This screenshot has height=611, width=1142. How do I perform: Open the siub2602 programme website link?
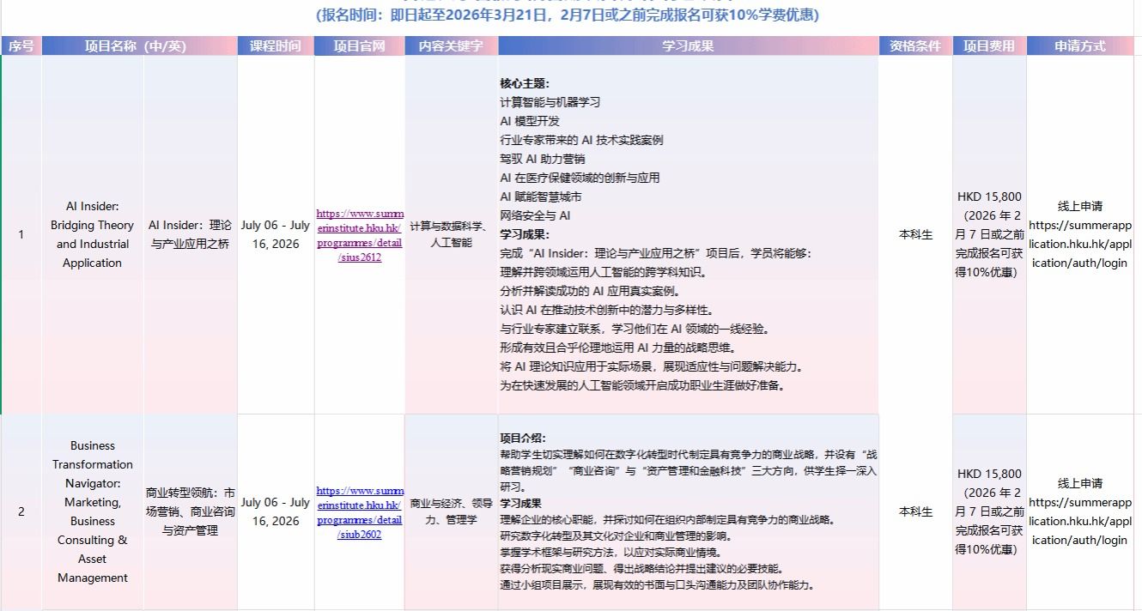[x=360, y=512]
